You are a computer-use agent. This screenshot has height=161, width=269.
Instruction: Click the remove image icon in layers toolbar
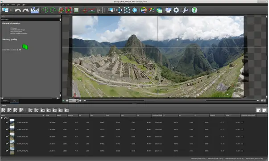pyautogui.click(x=9, y=110)
